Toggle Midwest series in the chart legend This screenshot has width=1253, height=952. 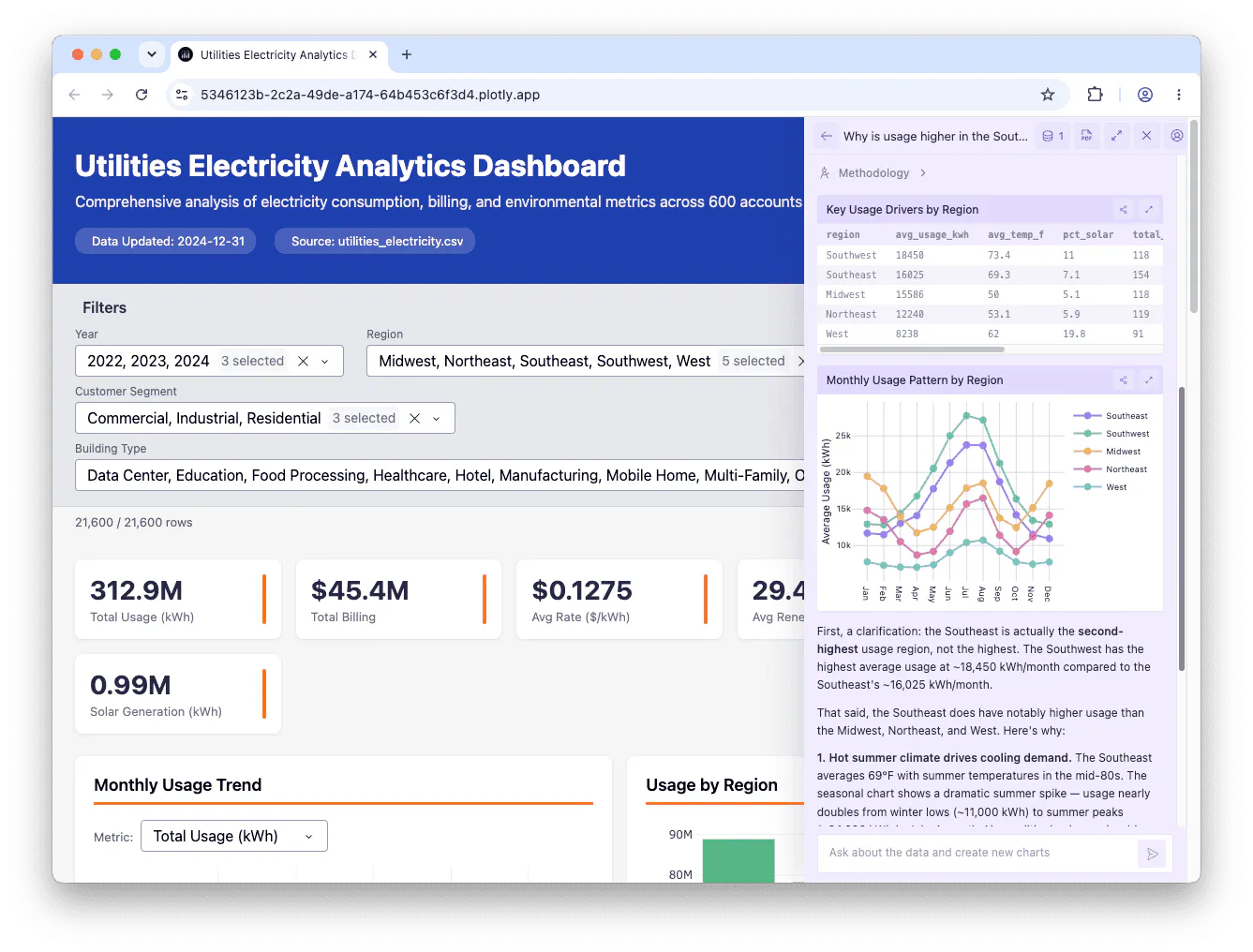(x=1108, y=451)
